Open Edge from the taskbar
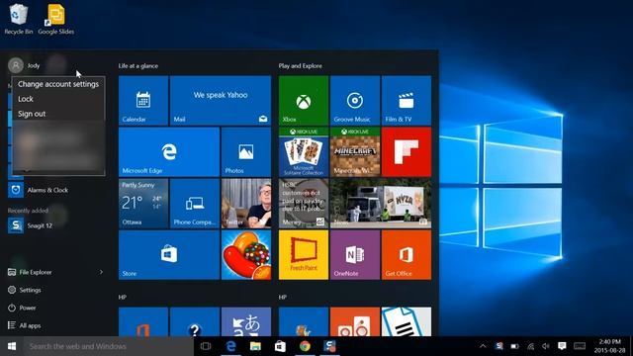The image size is (633, 356). click(230, 346)
